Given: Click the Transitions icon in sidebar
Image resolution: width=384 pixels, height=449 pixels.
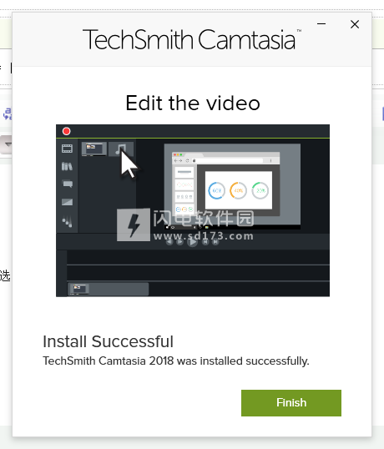Looking at the screenshot, I should pos(67,202).
